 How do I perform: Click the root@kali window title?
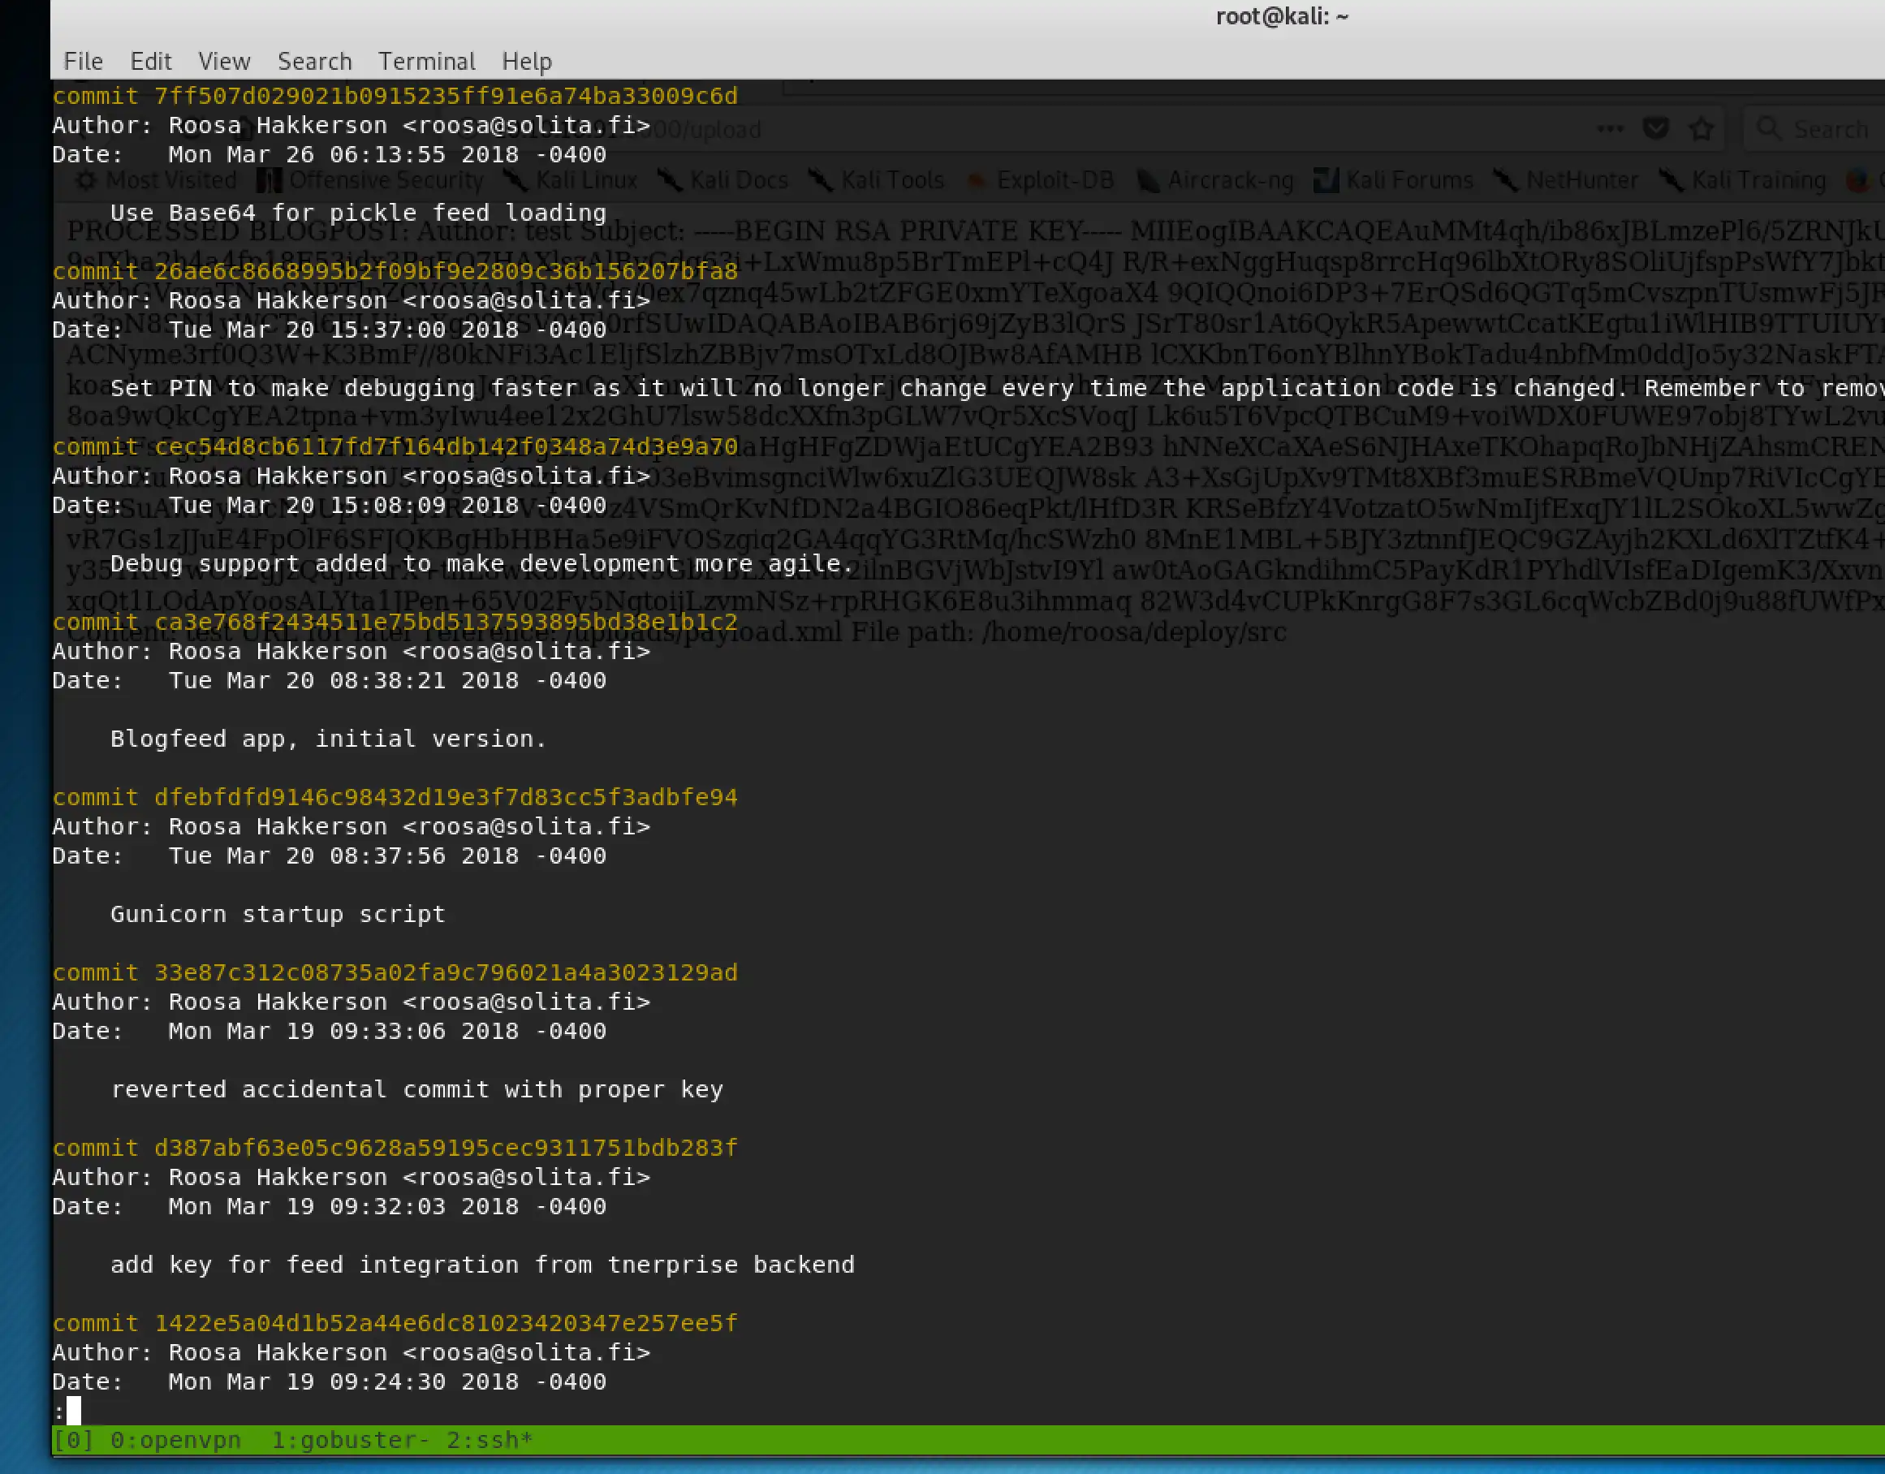[x=1281, y=16]
